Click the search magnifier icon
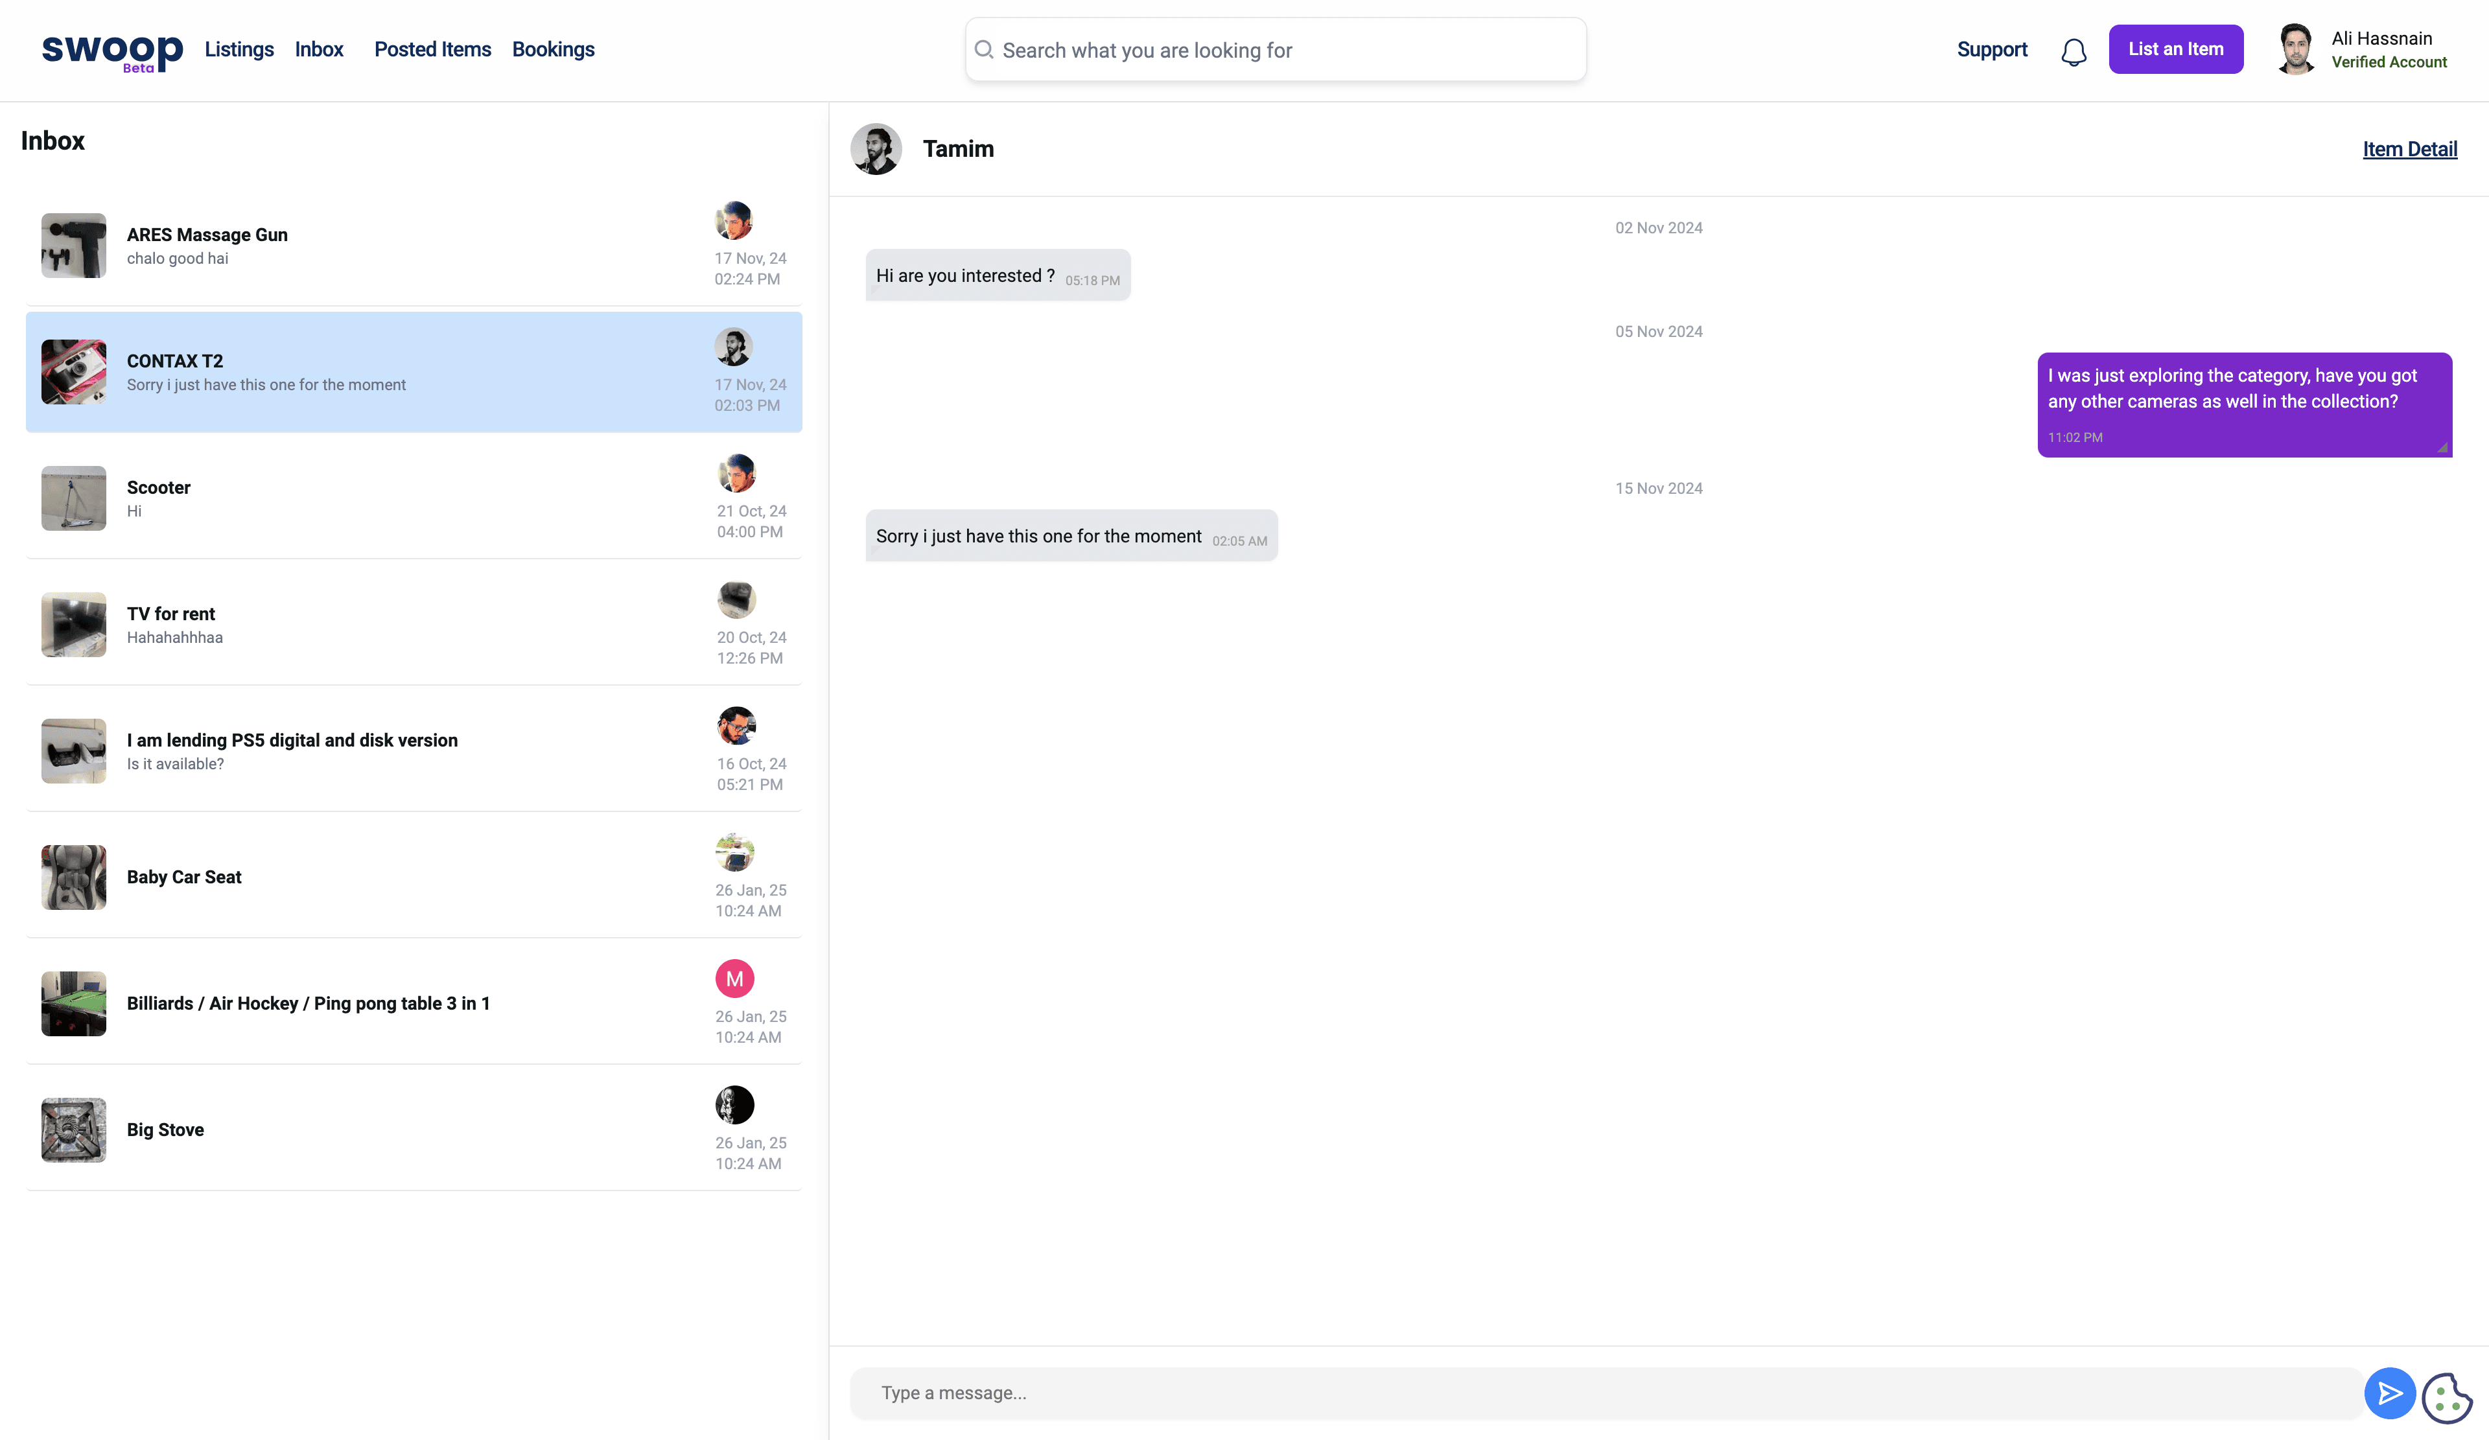This screenshot has width=2489, height=1440. click(x=984, y=49)
